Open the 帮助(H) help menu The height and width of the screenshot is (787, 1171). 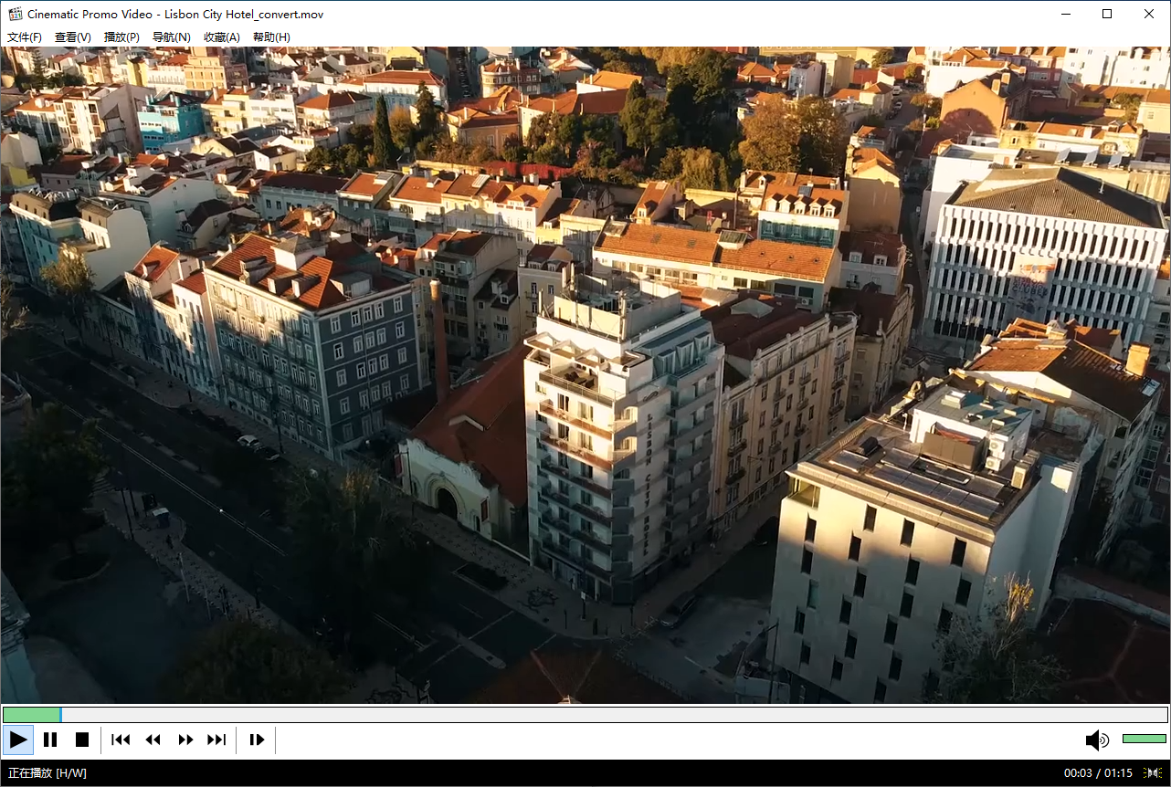coord(271,37)
